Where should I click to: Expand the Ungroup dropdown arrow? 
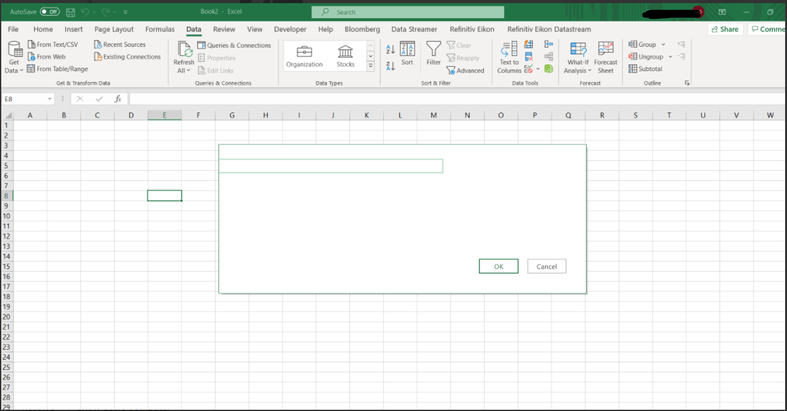(670, 57)
